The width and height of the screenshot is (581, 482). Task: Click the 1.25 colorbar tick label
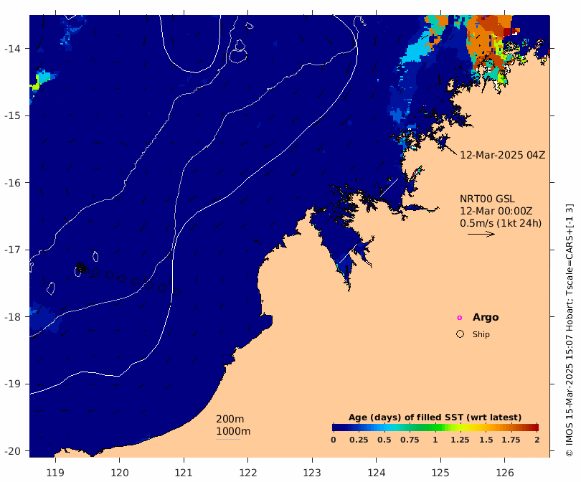(x=460, y=440)
